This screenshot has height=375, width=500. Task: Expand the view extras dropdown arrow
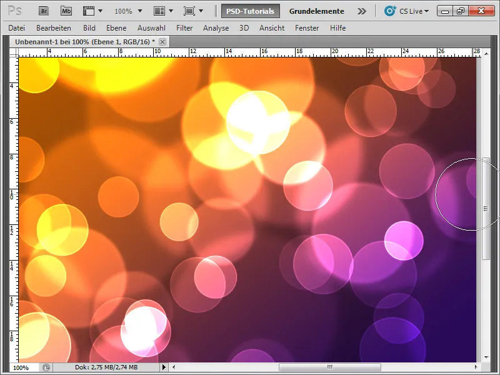tap(101, 11)
